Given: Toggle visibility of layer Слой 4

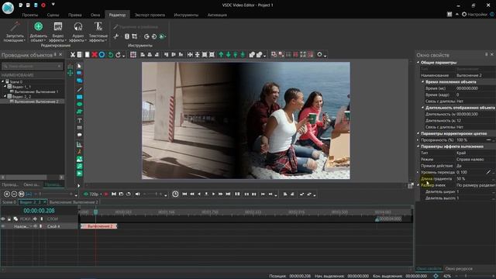Looking at the screenshot, I should (3, 226).
